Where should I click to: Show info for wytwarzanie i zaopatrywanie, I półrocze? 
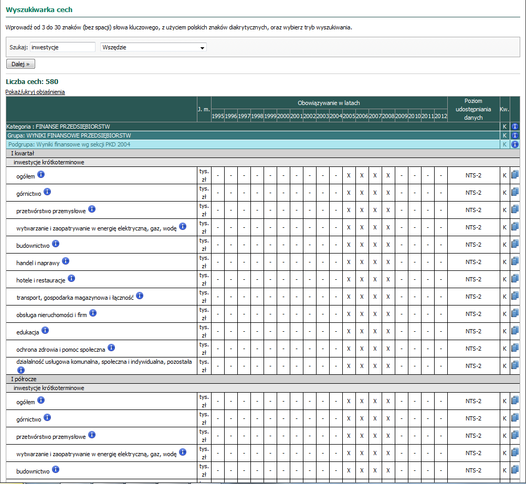tap(183, 452)
